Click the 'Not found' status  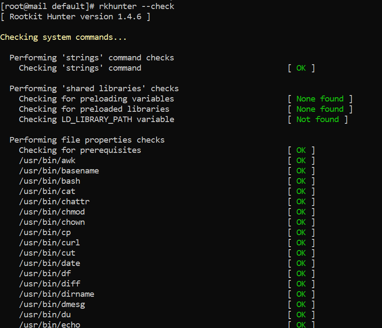(317, 119)
